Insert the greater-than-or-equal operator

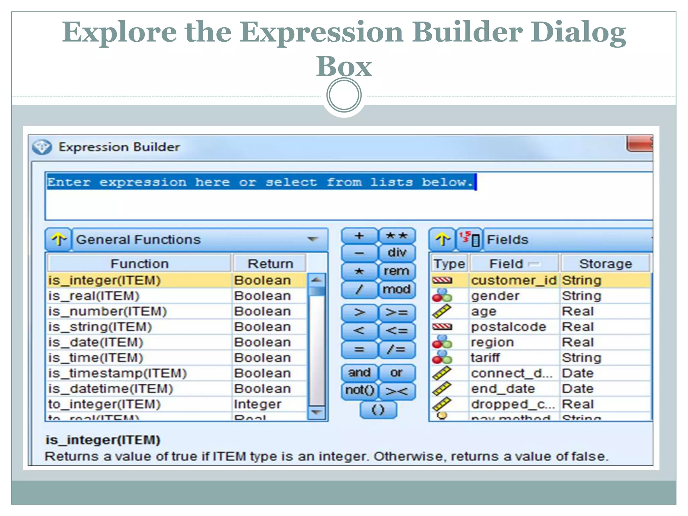[x=397, y=313]
